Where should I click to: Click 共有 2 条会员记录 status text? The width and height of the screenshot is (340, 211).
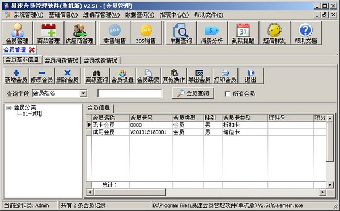(x=83, y=205)
